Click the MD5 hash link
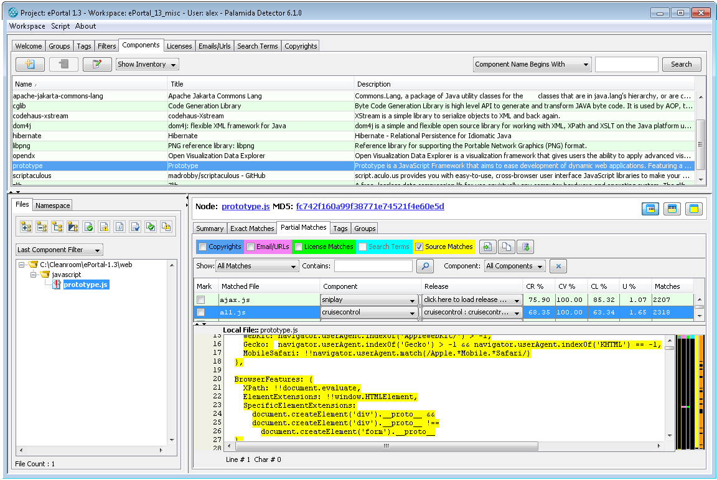Image resolution: width=717 pixels, height=480 pixels. (370, 207)
